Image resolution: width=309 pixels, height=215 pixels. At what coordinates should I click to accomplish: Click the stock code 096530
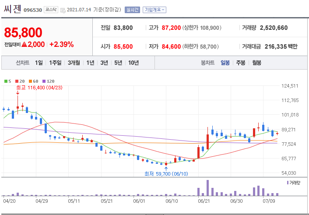coord(33,10)
